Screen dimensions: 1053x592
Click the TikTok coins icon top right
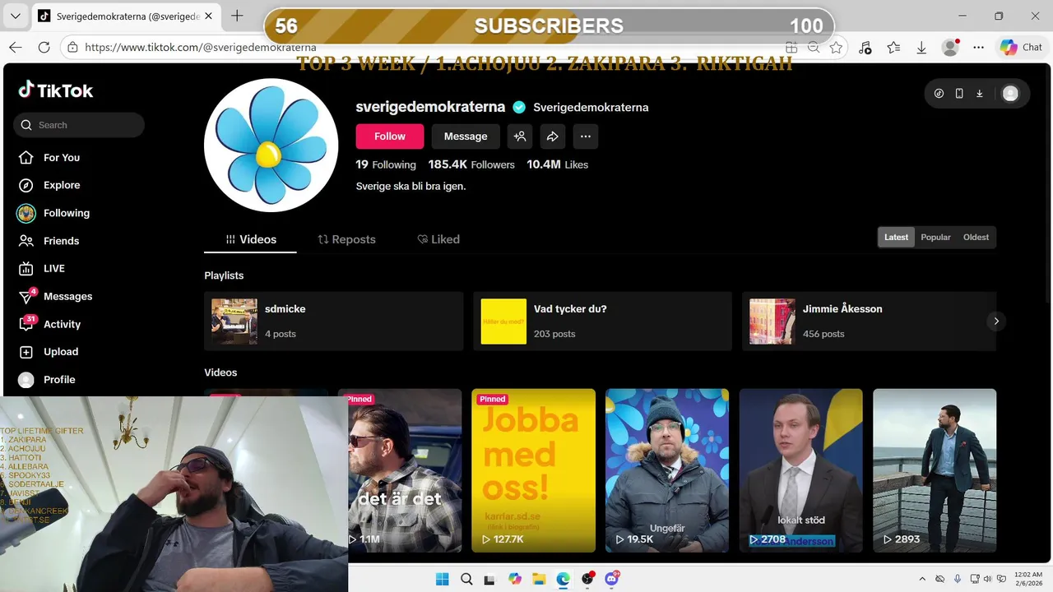coord(939,94)
